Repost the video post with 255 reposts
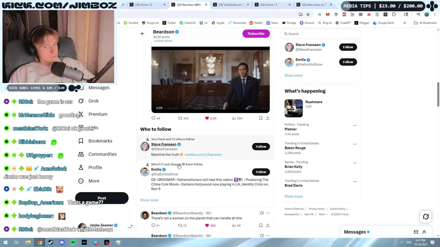The image size is (440, 247). point(183,118)
